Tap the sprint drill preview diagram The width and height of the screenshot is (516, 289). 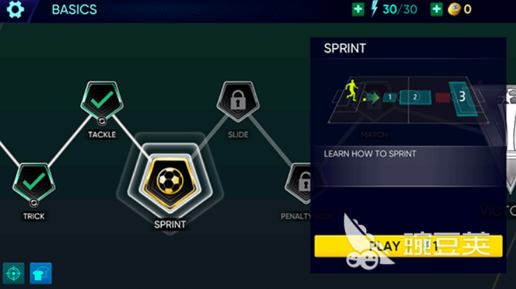pos(408,100)
